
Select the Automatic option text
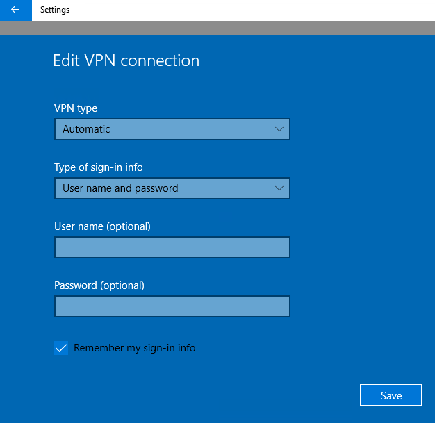pos(86,129)
